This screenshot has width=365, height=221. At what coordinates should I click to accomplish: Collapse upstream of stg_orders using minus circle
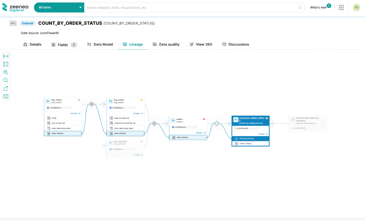(104, 104)
